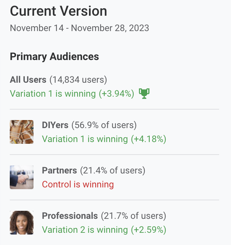Open the Professionals portrait thumbnail

[22, 223]
